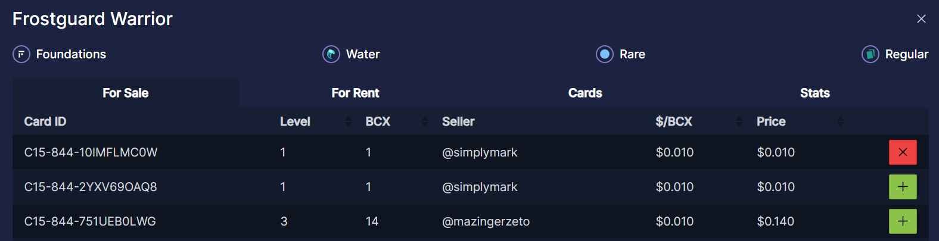Click the Water element icon
939x241 pixels.
(331, 54)
